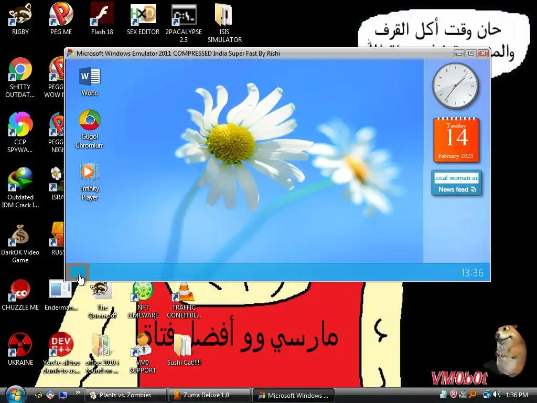Click the emulator taskbar clock 13:36
Viewport: 537px width, 403px height.
click(472, 273)
